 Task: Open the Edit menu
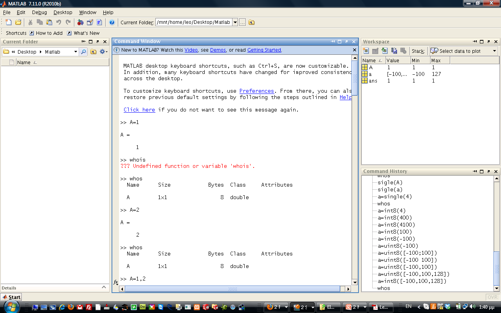tap(21, 13)
